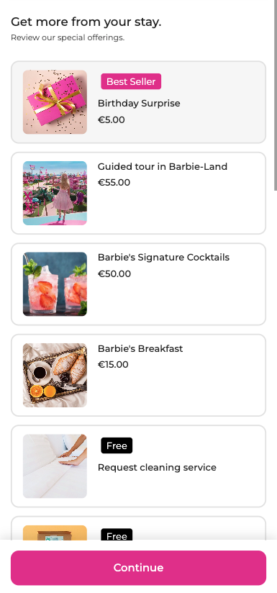Screen dimensions: 277x593
Task: Open the Barbie-Land tour photo
Action: [55, 194]
